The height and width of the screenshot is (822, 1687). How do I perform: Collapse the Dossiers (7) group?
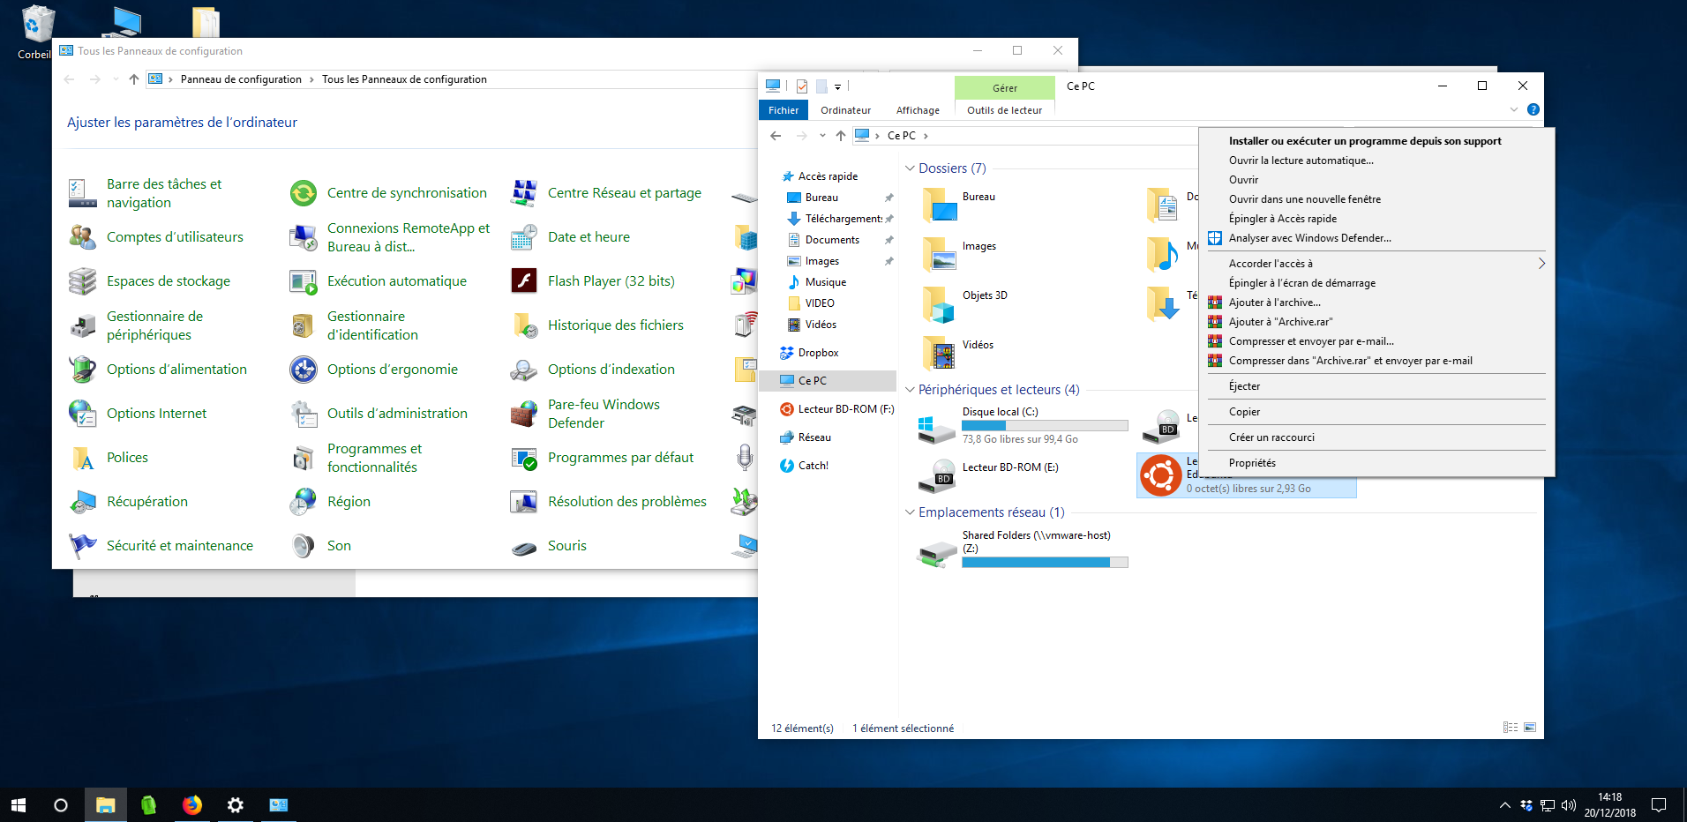(910, 168)
